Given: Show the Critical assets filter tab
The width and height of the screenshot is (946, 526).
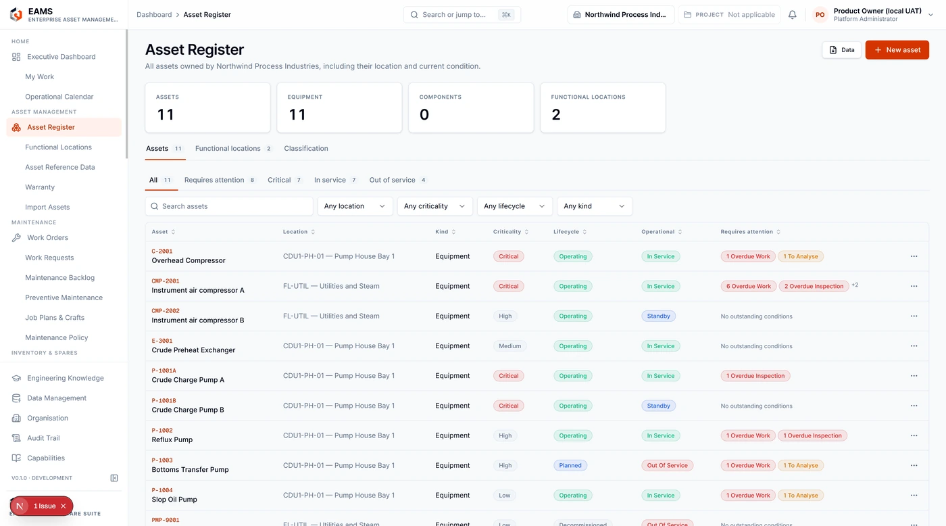Looking at the screenshot, I should 284,181.
